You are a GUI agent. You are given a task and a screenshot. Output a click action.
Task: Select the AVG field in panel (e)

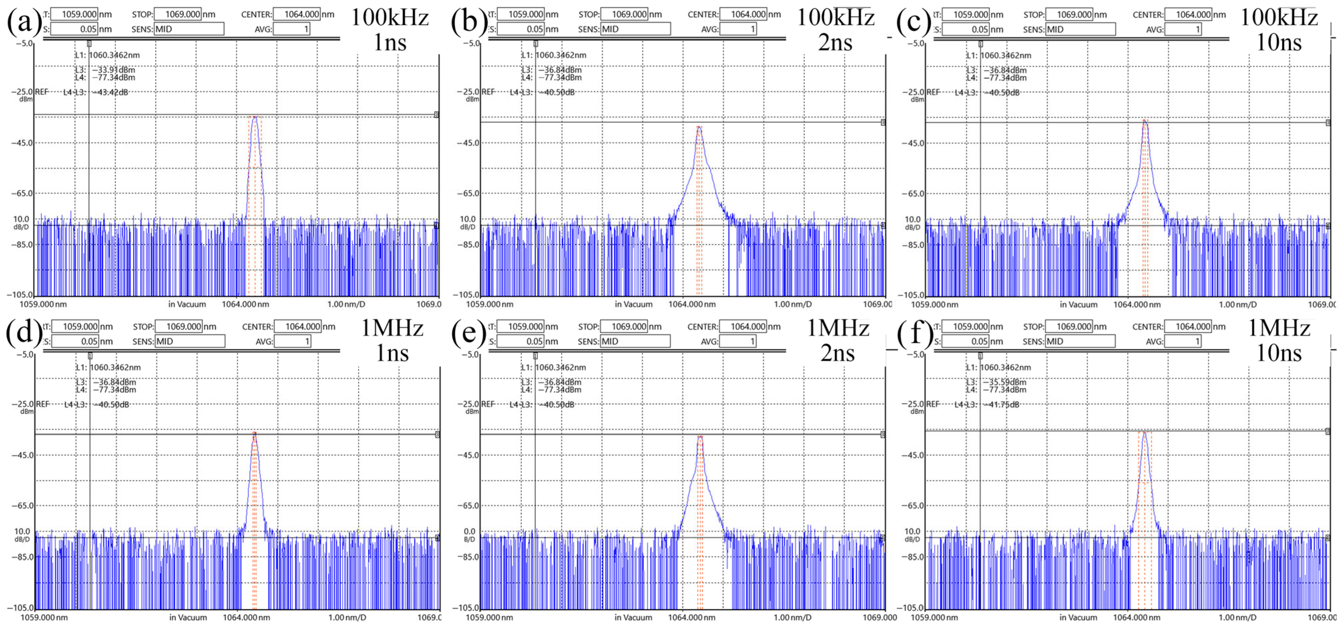point(738,341)
